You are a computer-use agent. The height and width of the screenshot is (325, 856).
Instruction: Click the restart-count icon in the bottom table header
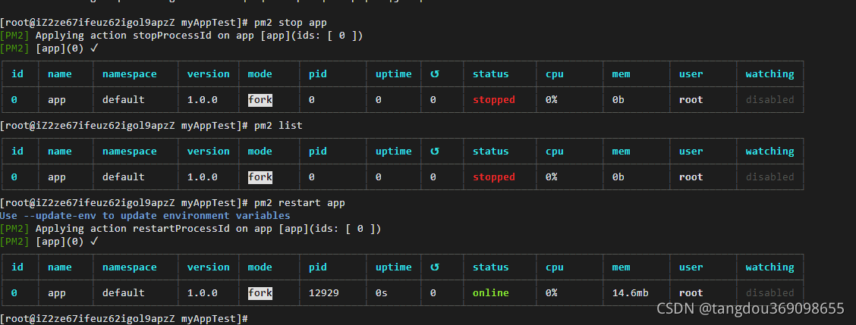click(434, 267)
